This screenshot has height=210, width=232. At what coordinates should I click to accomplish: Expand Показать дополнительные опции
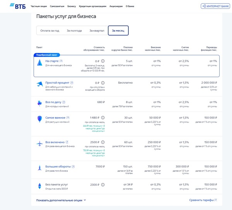61,200
